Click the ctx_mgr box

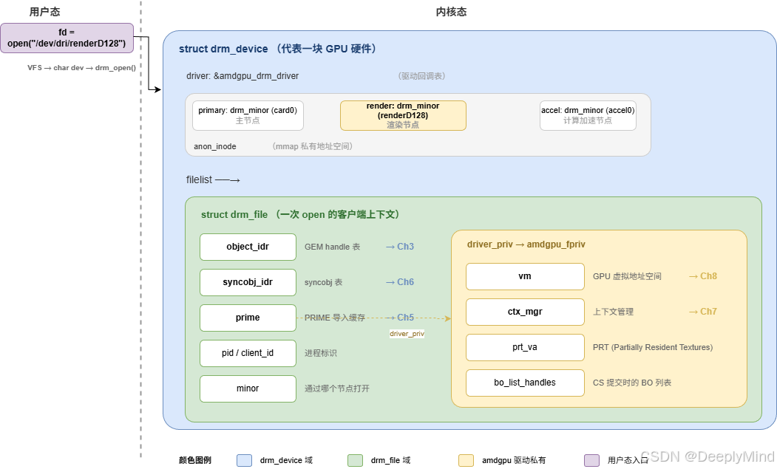[525, 312]
